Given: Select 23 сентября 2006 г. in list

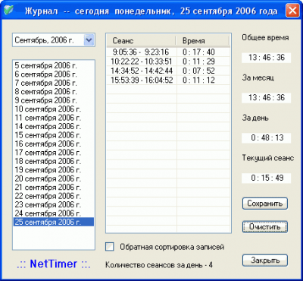Looking at the screenshot, I should click(x=54, y=205).
